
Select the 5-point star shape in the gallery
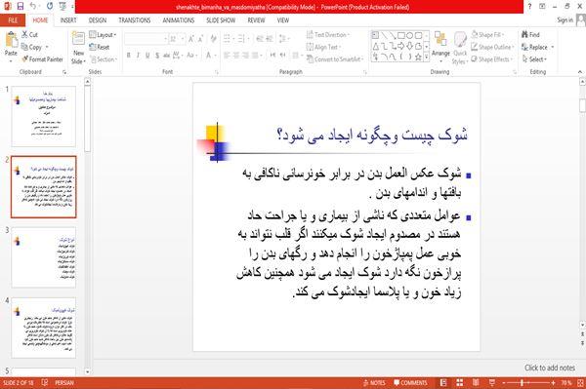click(x=419, y=58)
